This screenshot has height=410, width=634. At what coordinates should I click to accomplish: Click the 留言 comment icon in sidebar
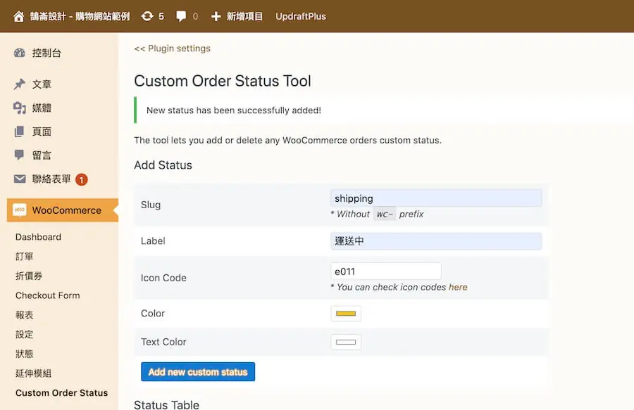(20, 155)
